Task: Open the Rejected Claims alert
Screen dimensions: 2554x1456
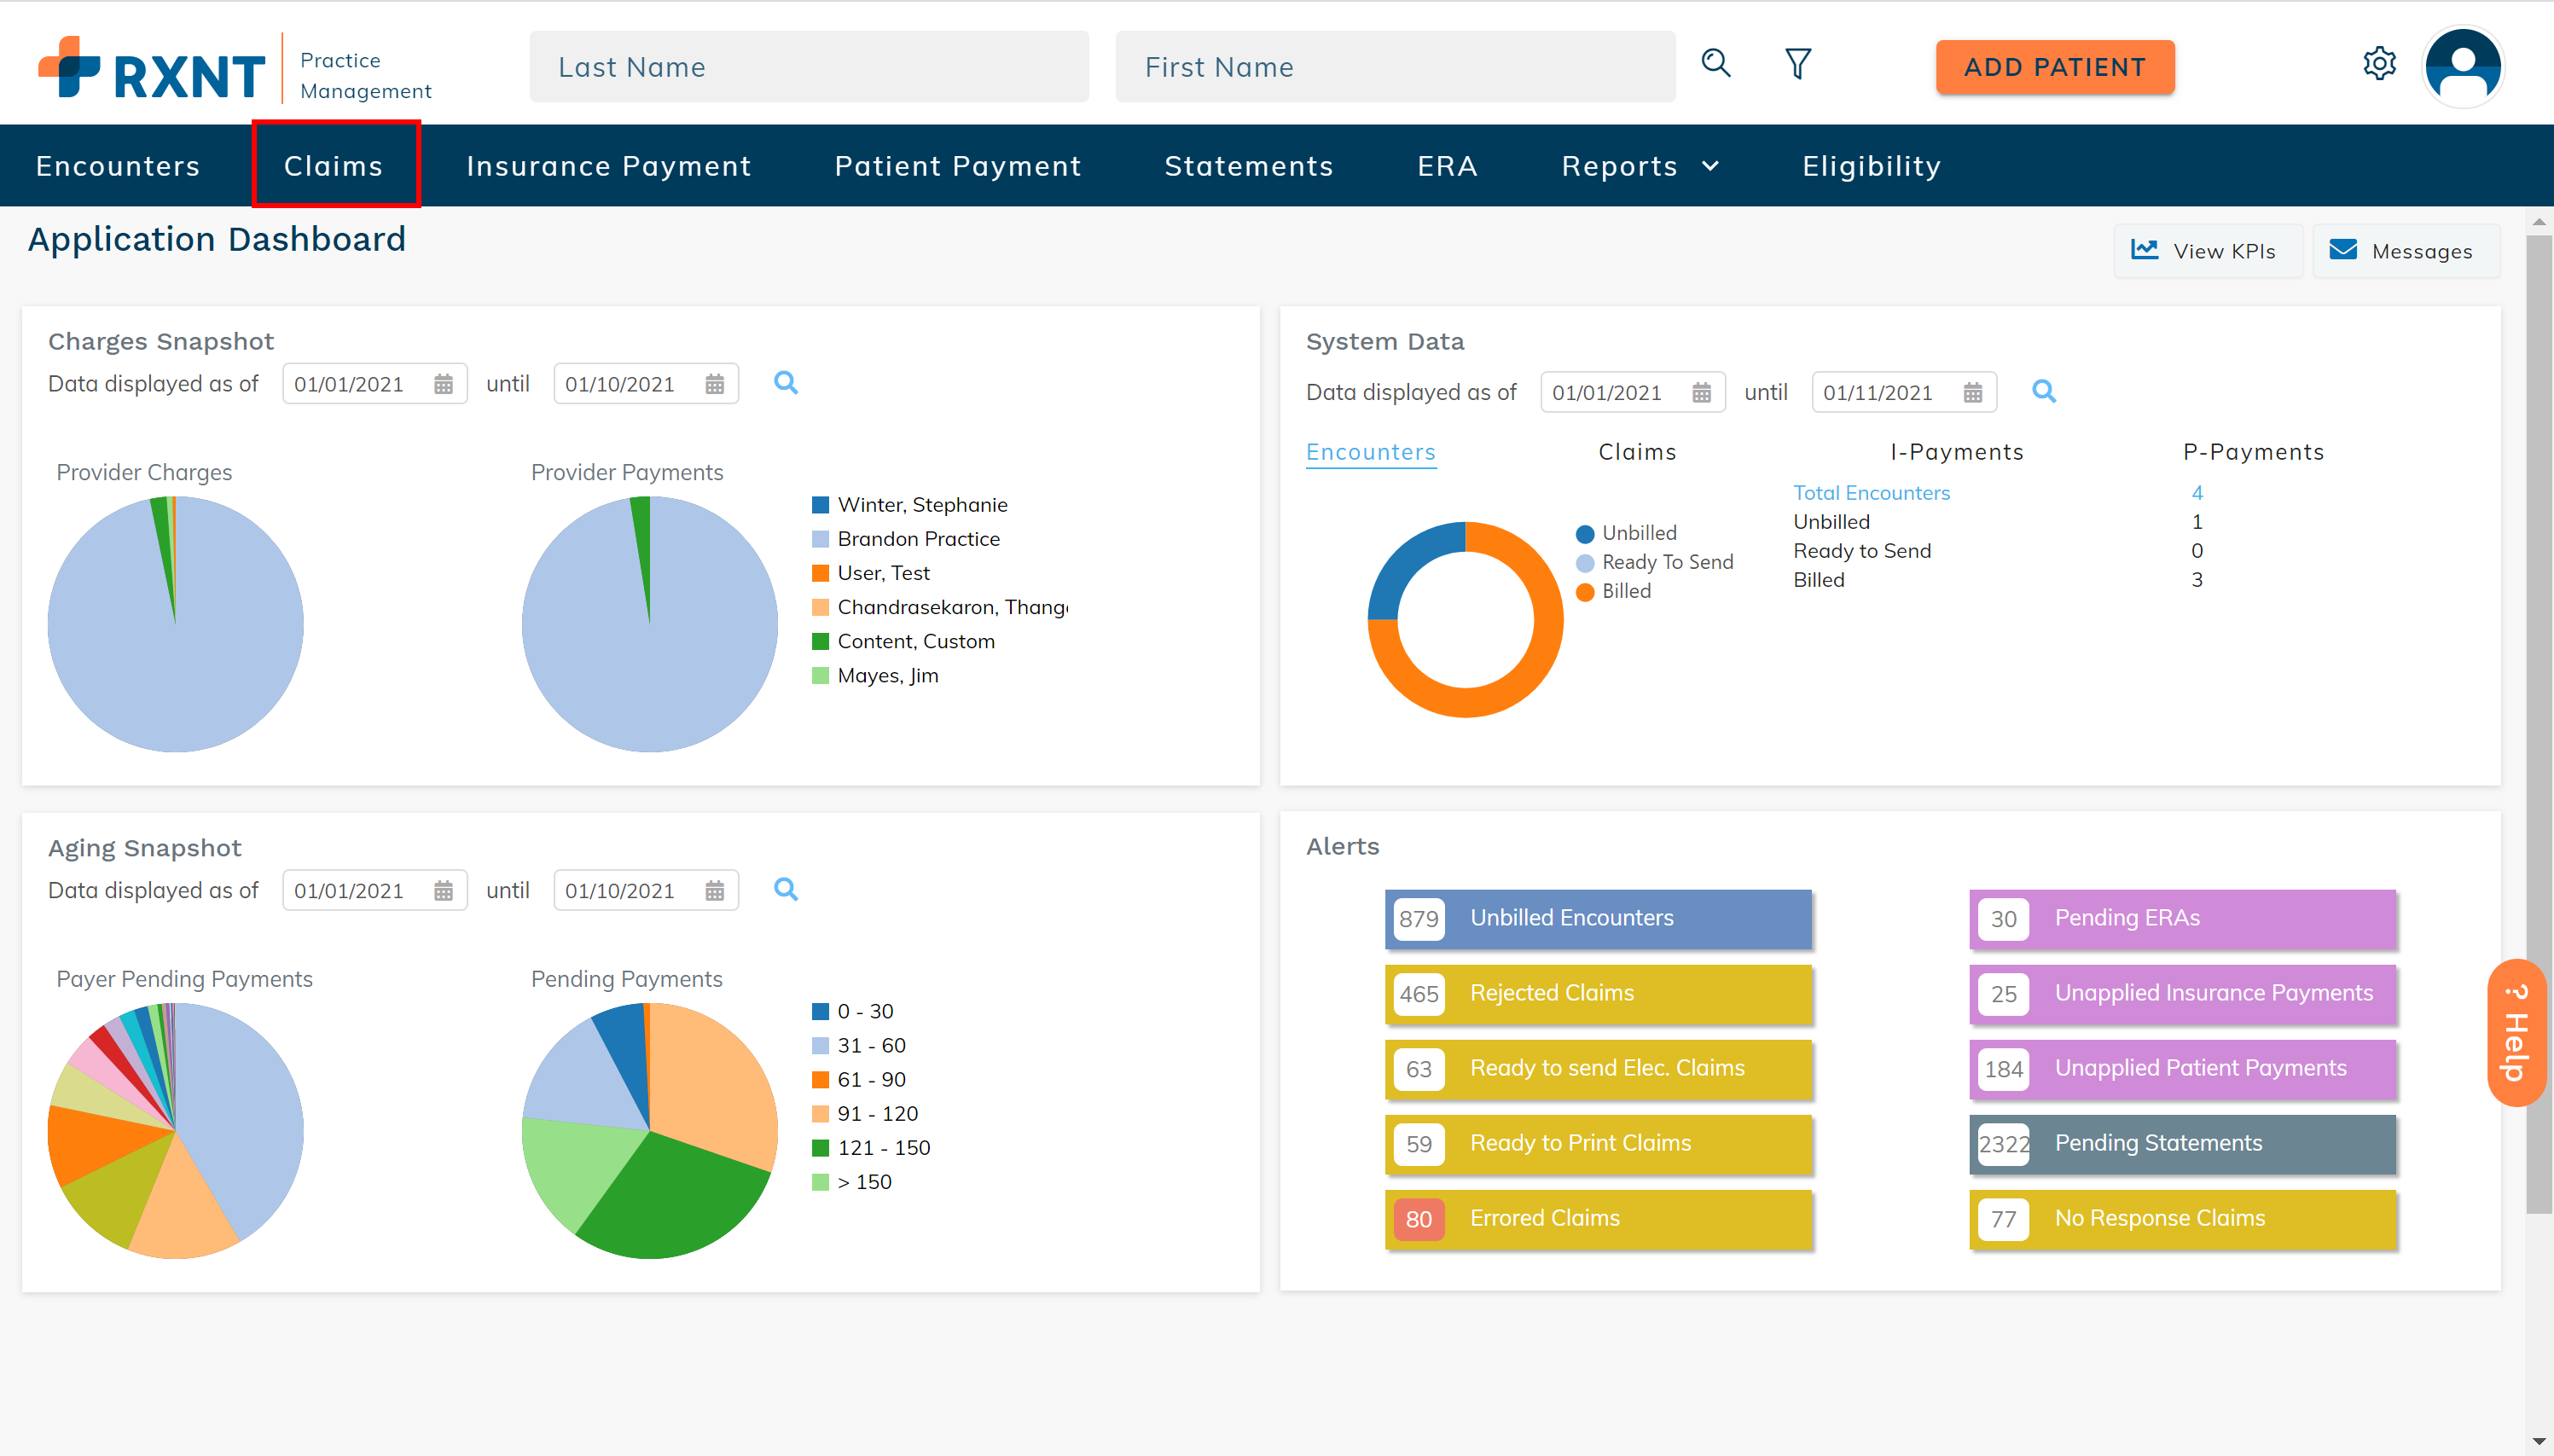Action: click(x=1597, y=993)
